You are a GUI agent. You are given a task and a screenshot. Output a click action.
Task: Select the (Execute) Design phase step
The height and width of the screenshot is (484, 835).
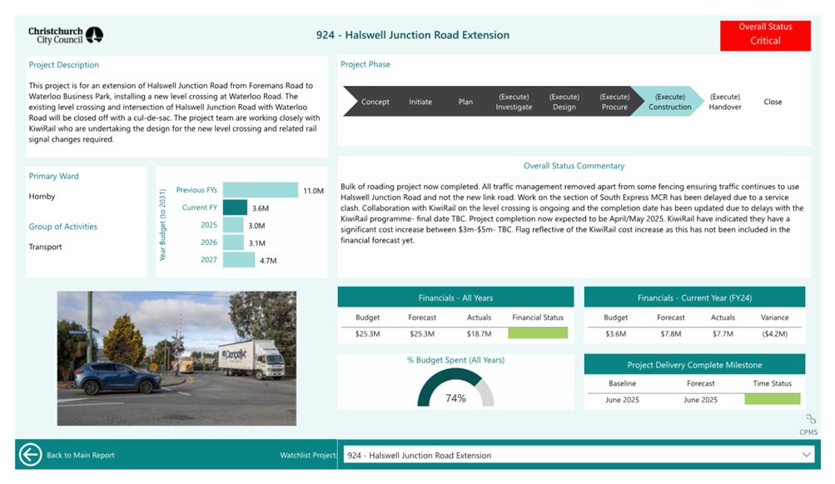point(564,102)
